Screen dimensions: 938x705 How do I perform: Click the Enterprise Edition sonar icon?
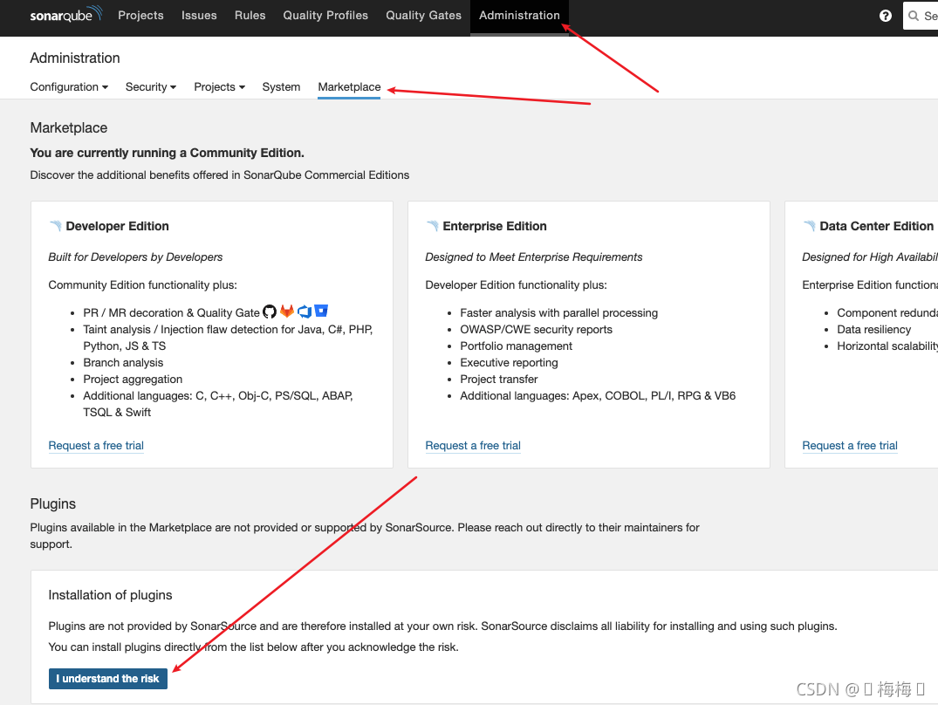(x=433, y=225)
